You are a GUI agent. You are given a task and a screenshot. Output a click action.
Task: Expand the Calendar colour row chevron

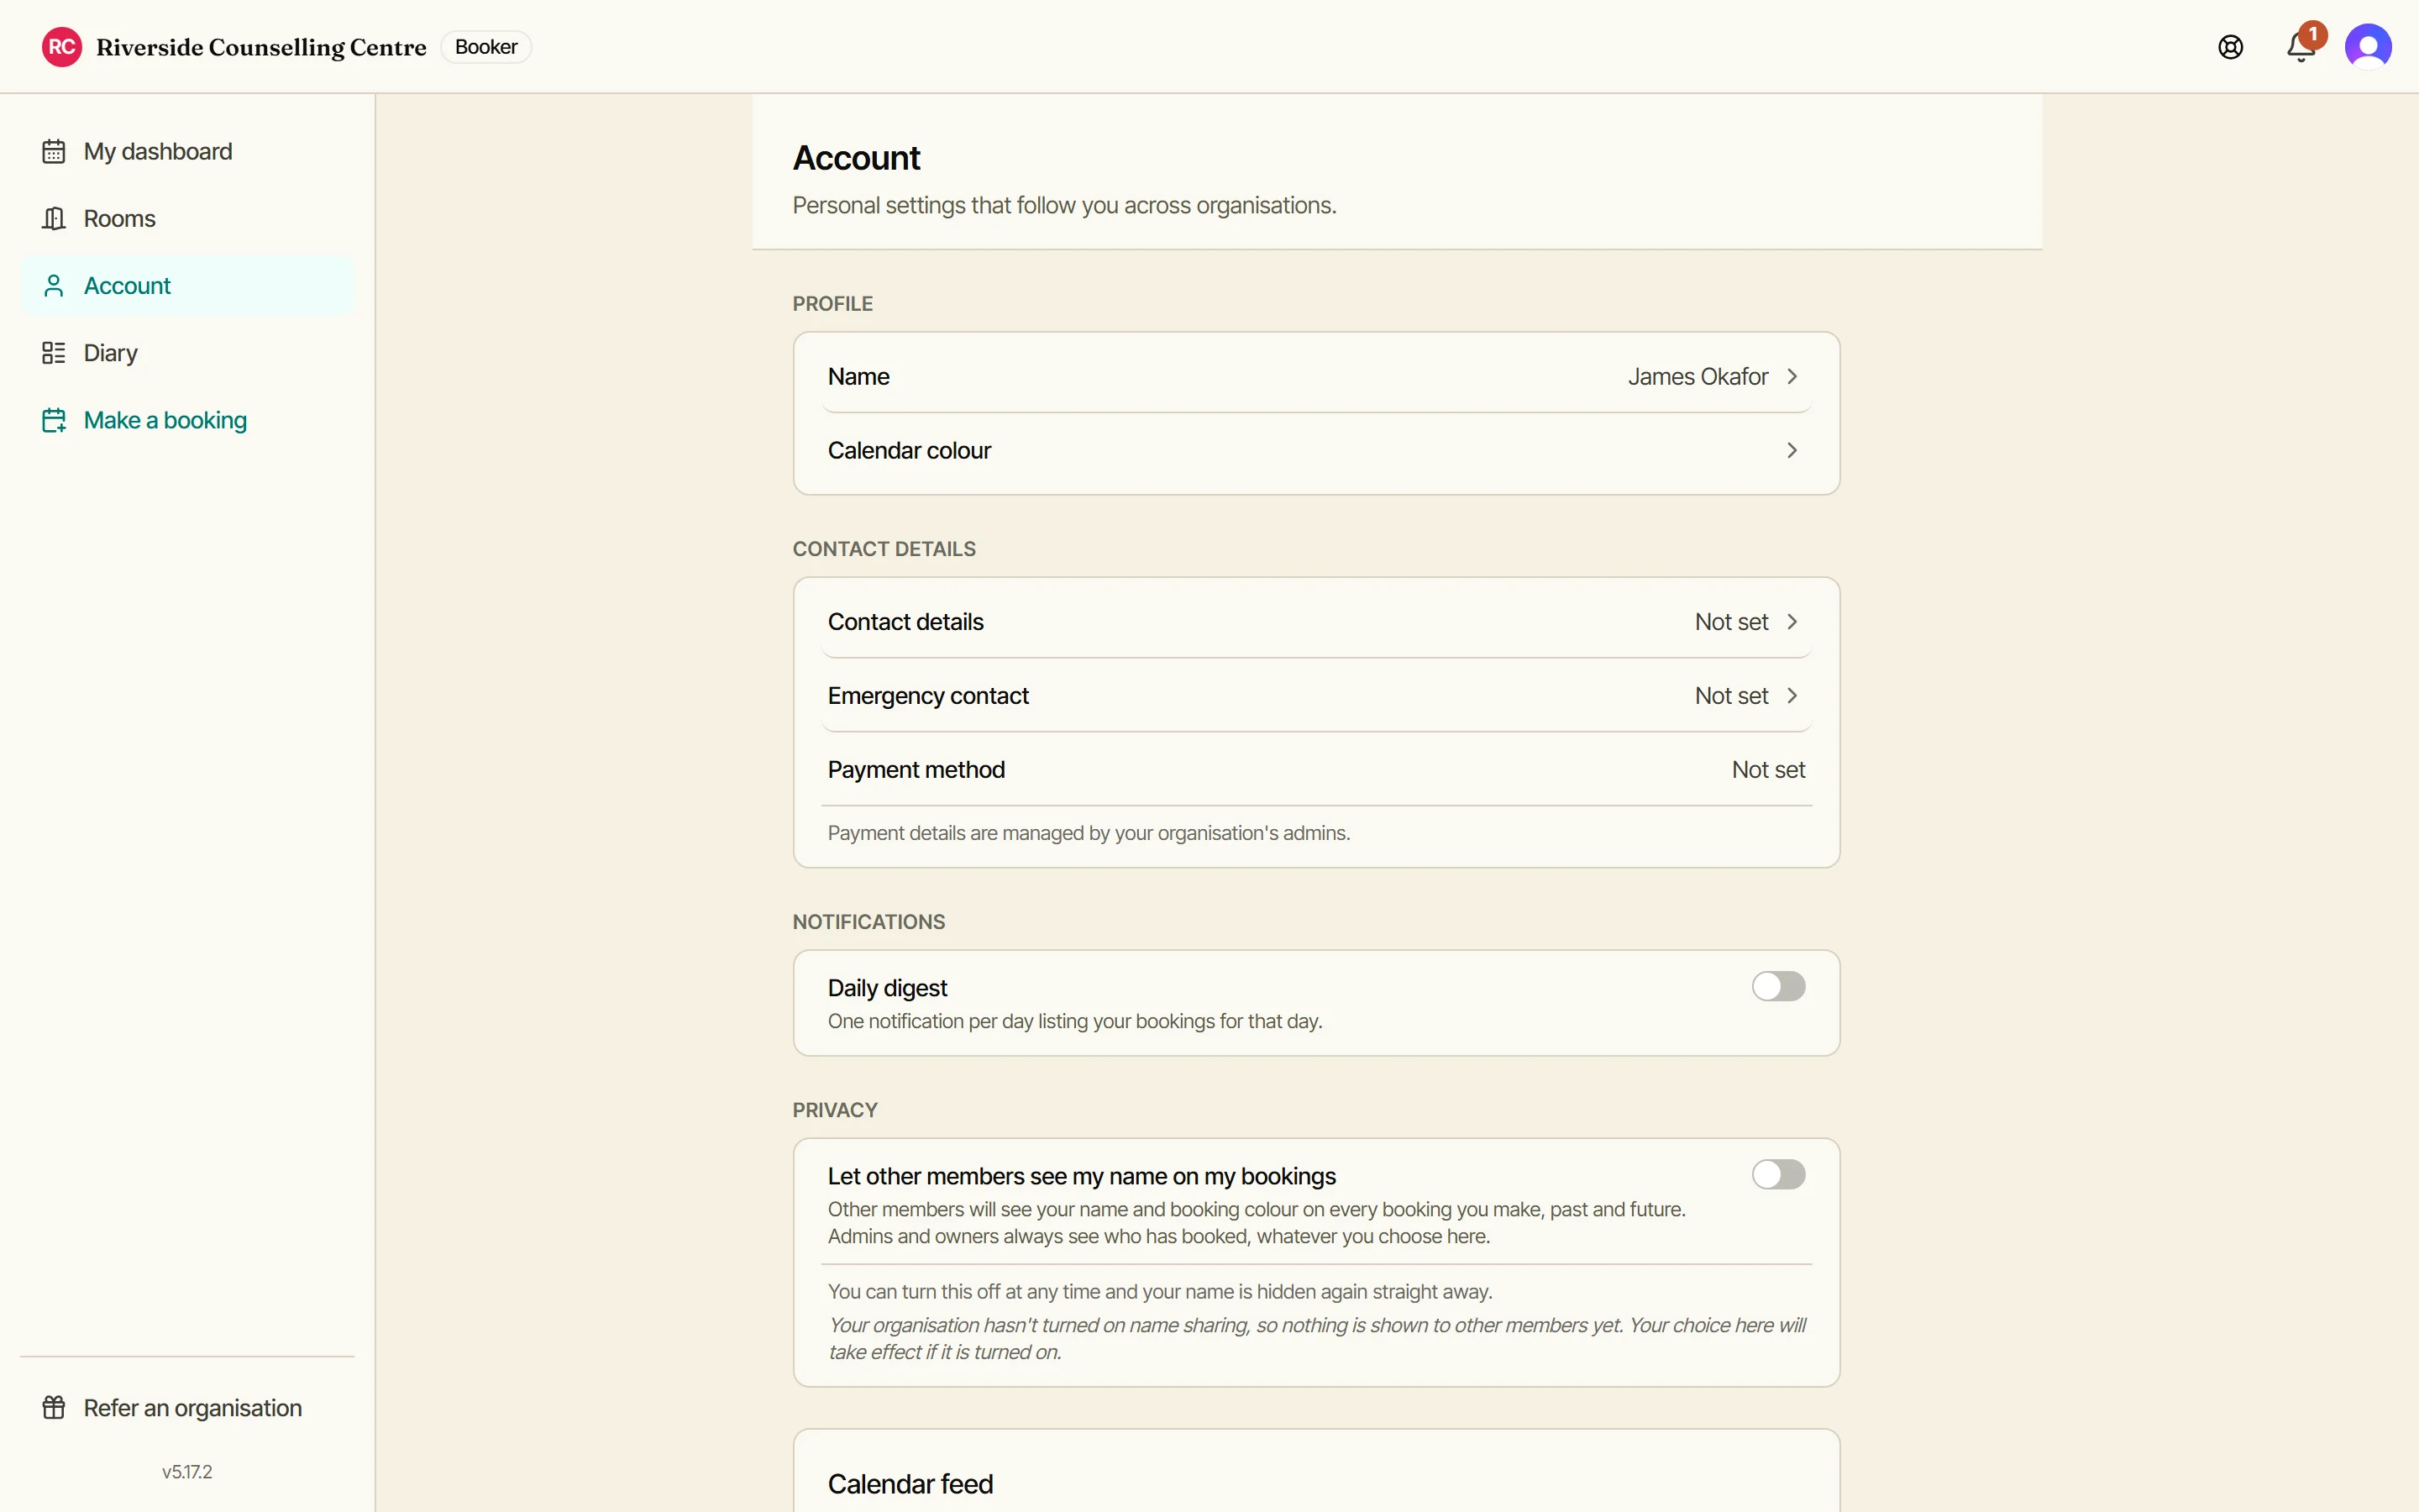click(x=1792, y=450)
